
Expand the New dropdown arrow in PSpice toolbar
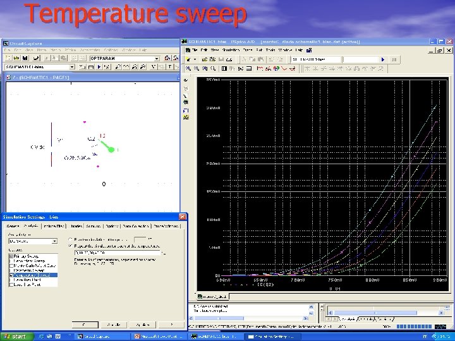pyautogui.click(x=195, y=59)
